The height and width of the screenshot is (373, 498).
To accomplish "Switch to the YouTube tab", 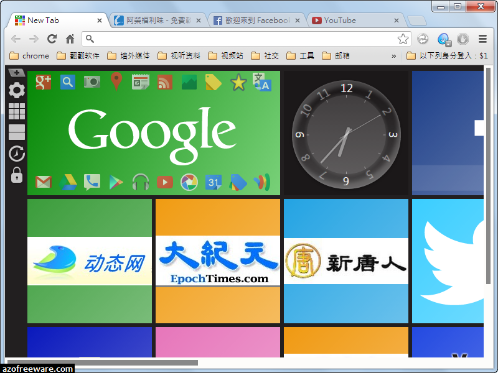I will coord(356,21).
